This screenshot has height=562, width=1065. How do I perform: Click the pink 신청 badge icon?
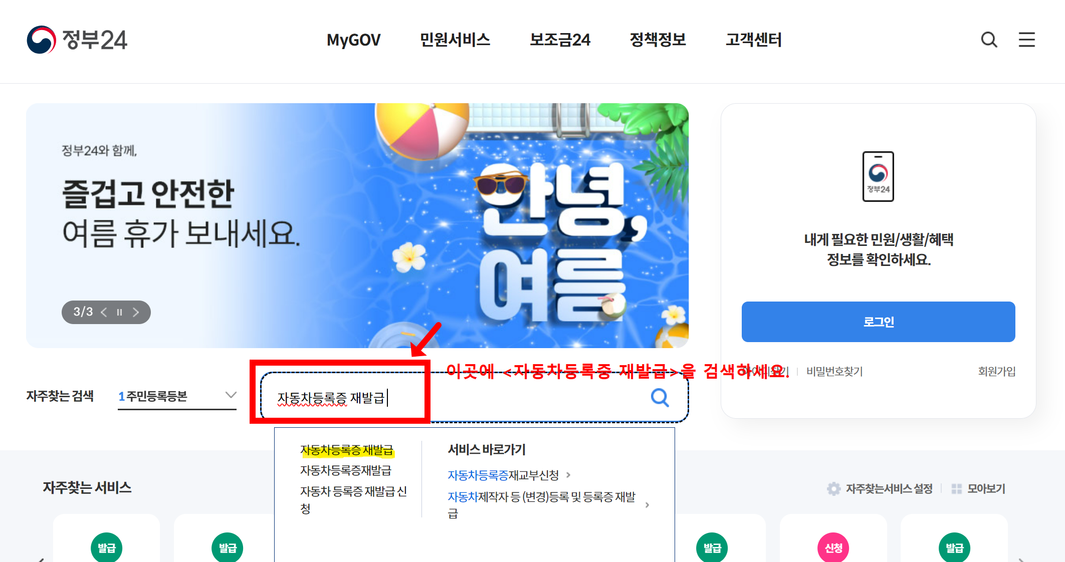coord(833,547)
